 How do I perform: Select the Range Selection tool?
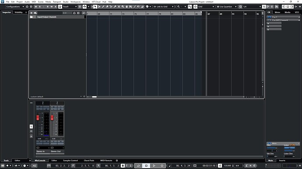tap(99, 7)
